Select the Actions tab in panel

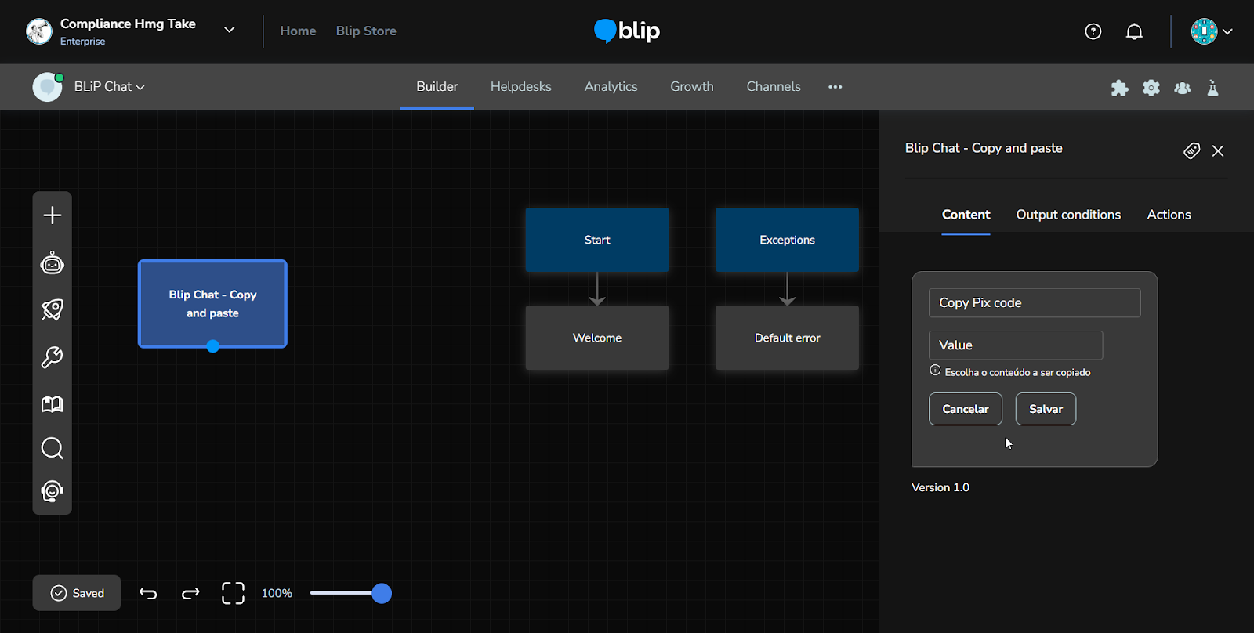[x=1169, y=215]
